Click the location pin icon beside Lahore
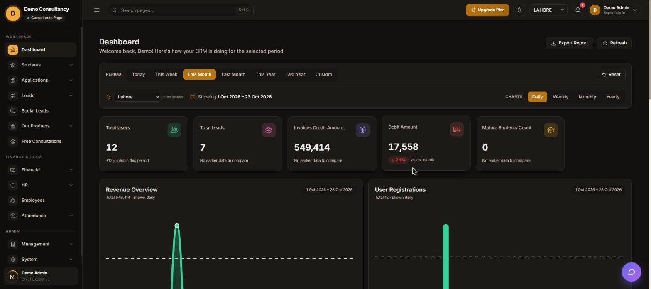 pos(108,97)
